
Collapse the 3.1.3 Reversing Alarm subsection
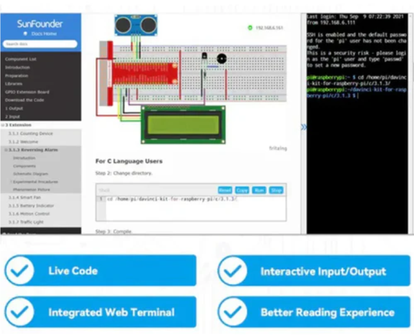6,149
